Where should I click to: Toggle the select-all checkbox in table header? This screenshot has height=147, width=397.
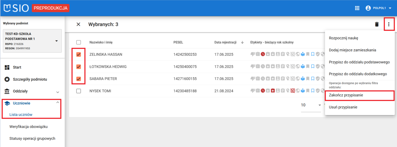tap(79, 42)
